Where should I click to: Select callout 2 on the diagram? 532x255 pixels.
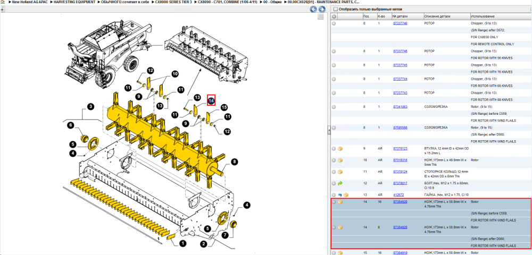point(204,244)
